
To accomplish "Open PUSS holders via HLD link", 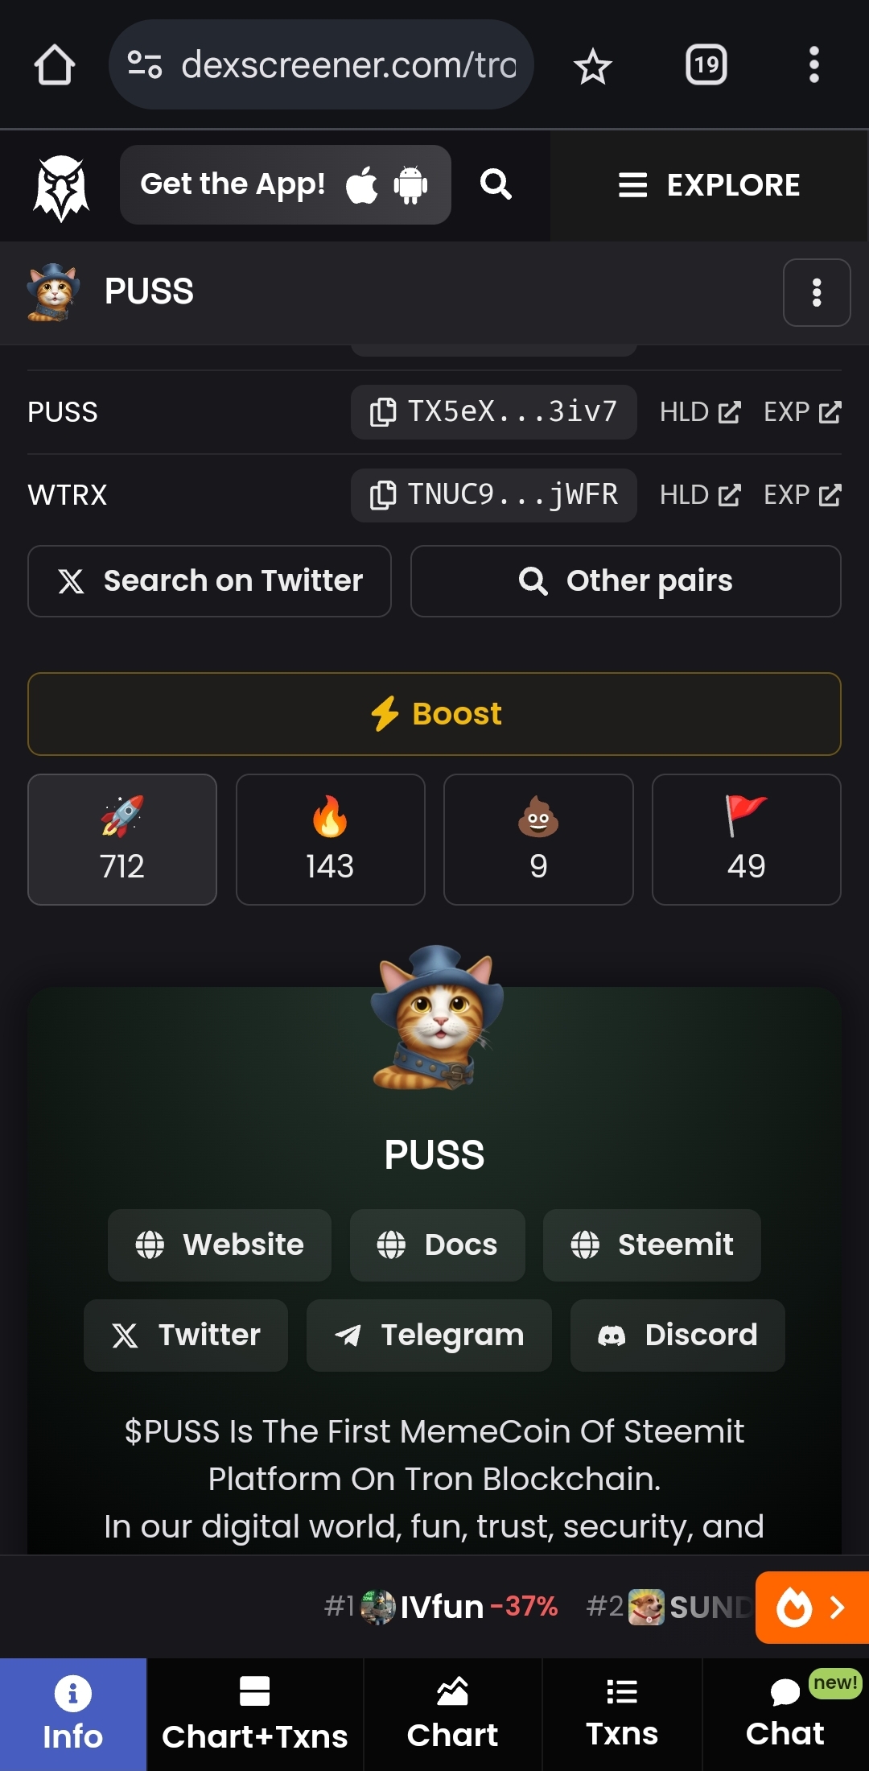I will (x=700, y=412).
